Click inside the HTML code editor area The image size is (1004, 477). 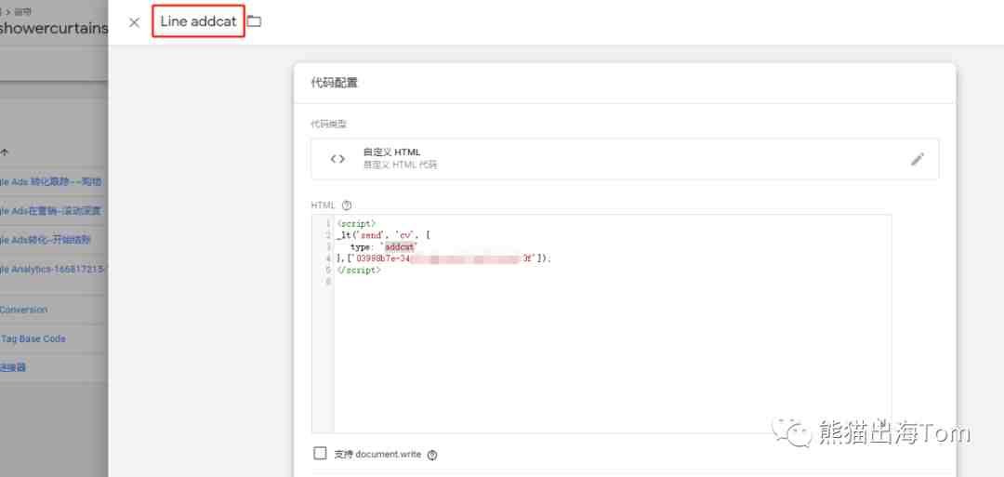(x=601, y=324)
